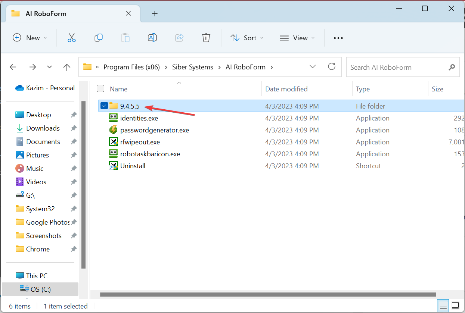The width and height of the screenshot is (465, 313).
Task: Expand chevron after Program Files (x86)
Action: [x=166, y=67]
